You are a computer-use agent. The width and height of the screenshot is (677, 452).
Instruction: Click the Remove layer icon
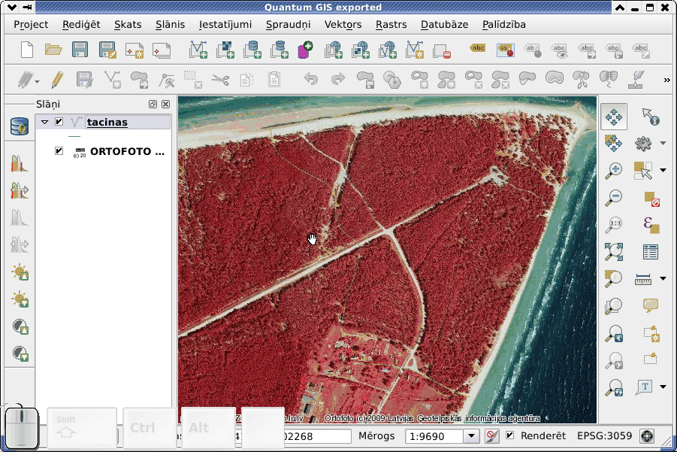click(x=442, y=51)
